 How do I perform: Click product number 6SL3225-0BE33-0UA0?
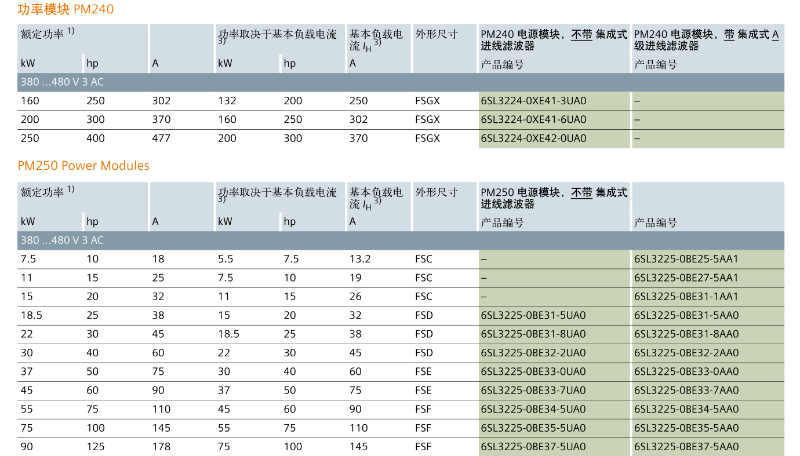[533, 371]
